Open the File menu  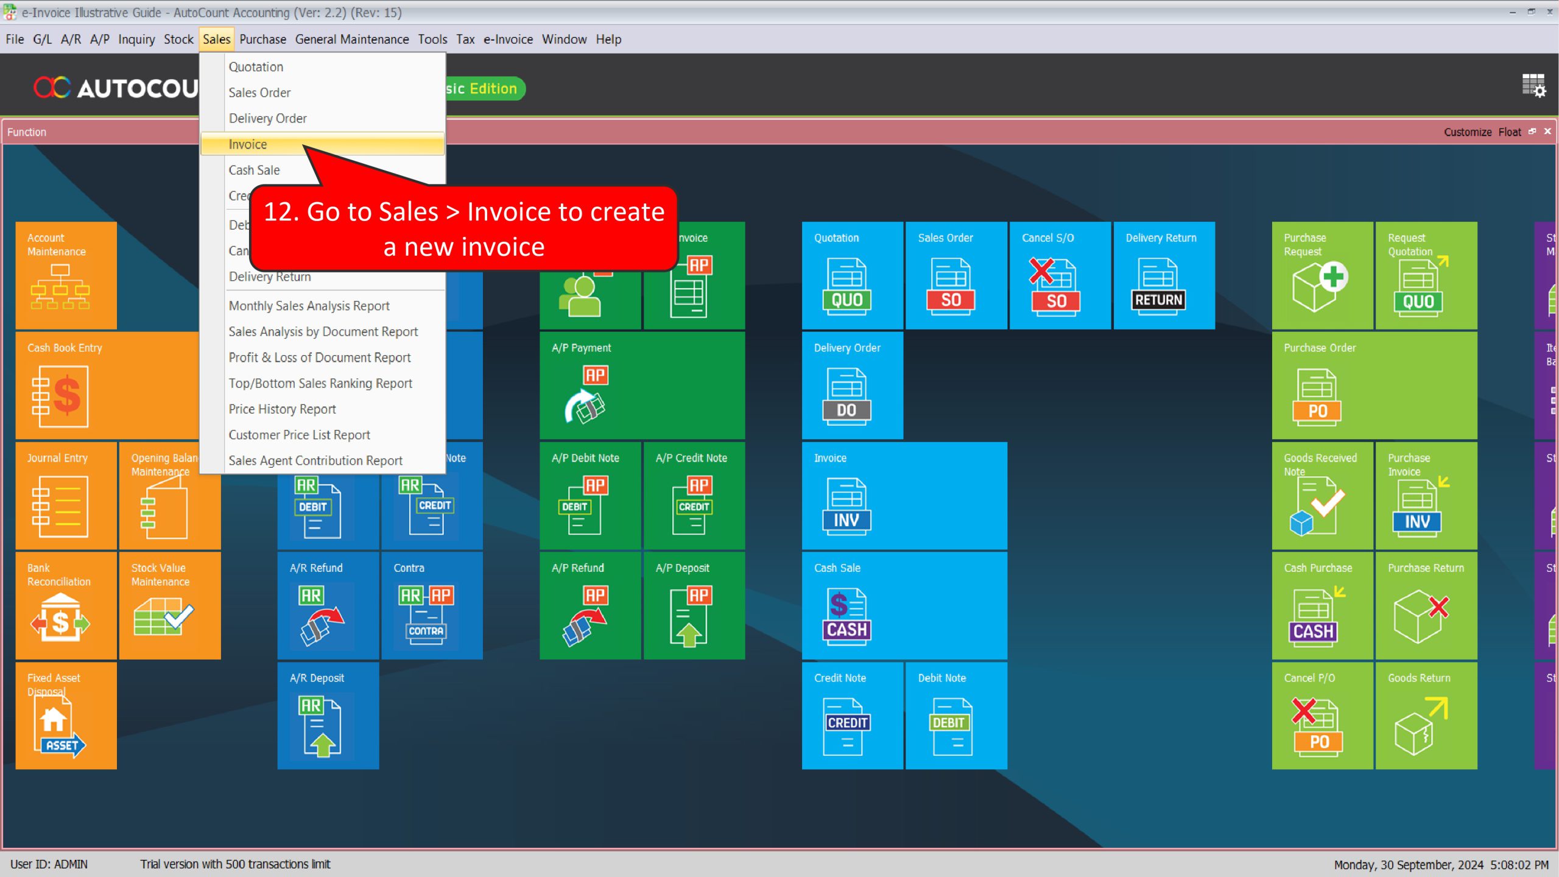(x=15, y=39)
